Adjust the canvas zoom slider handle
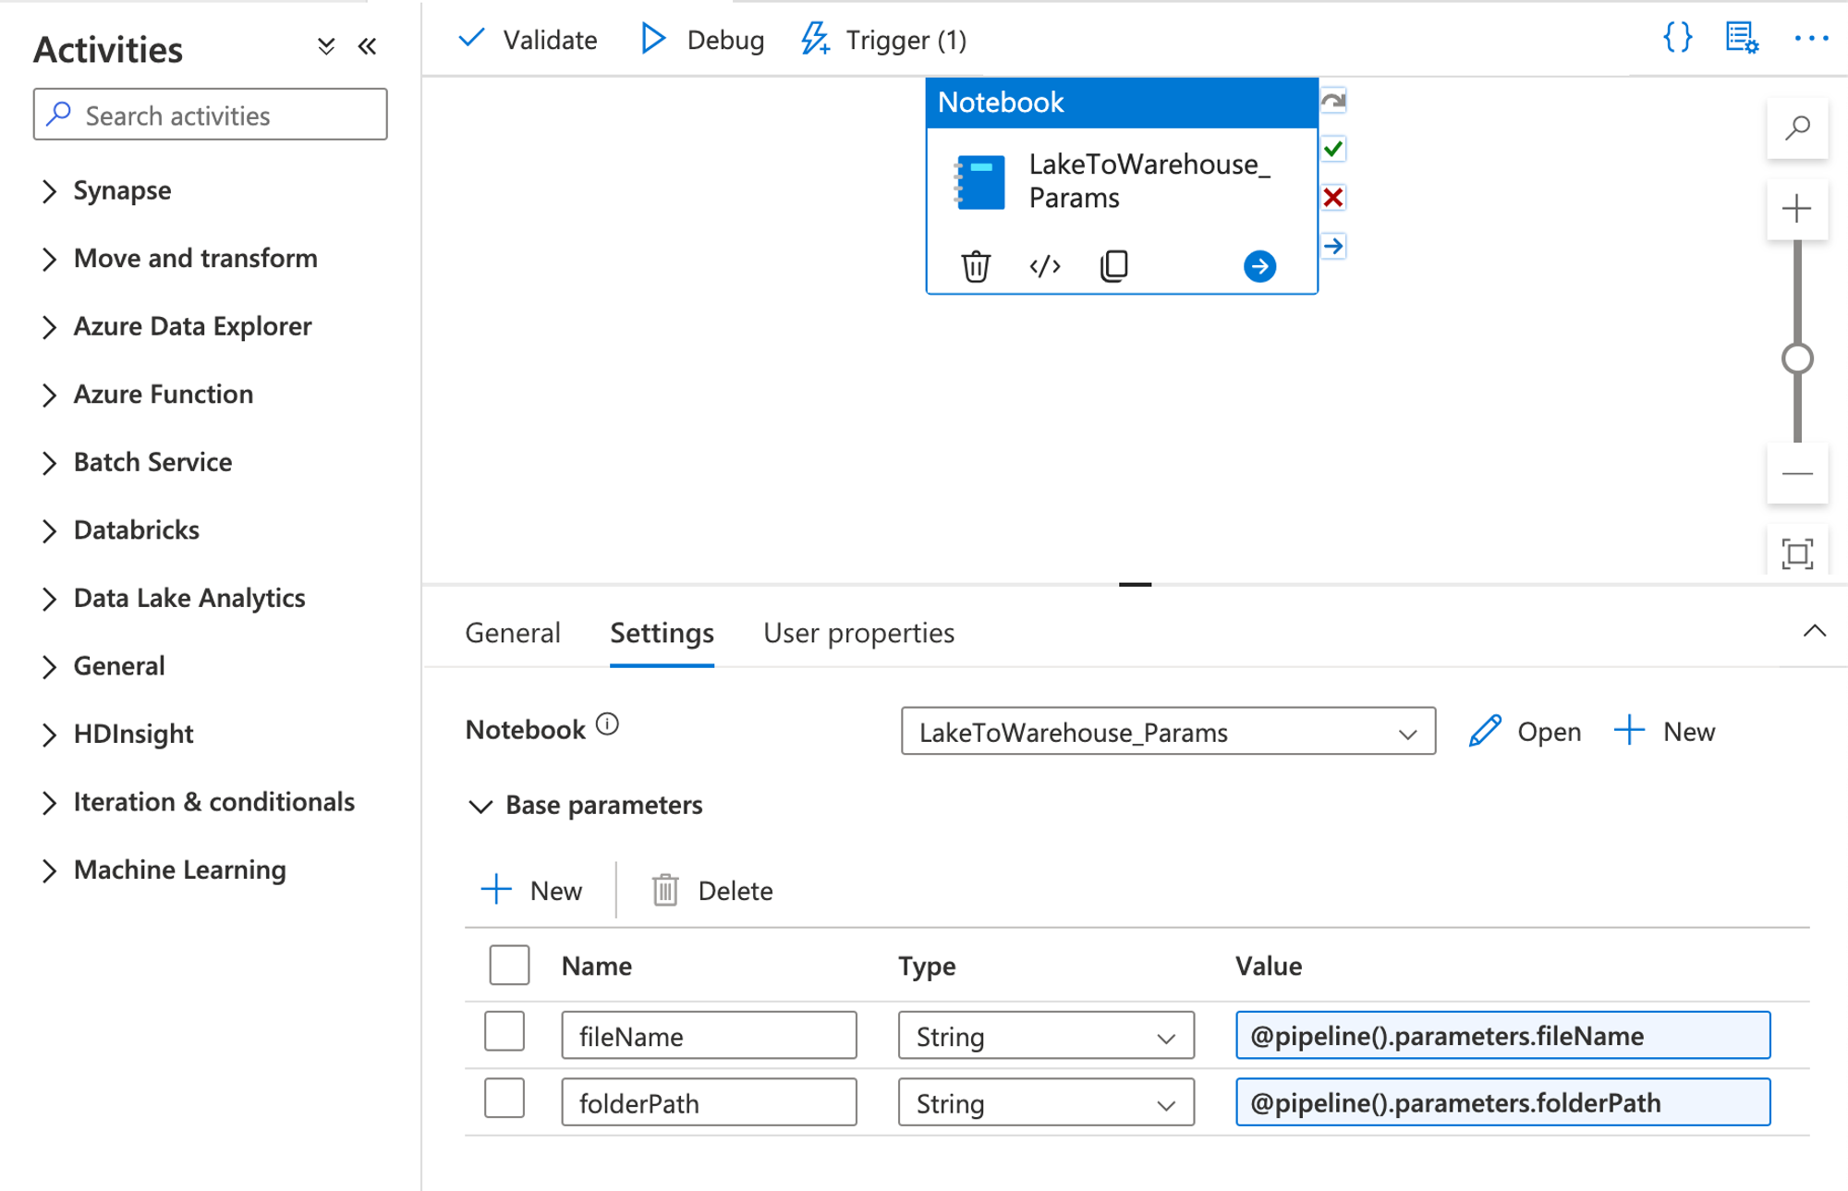Screen dimensions: 1848x1191 pyautogui.click(x=1797, y=359)
